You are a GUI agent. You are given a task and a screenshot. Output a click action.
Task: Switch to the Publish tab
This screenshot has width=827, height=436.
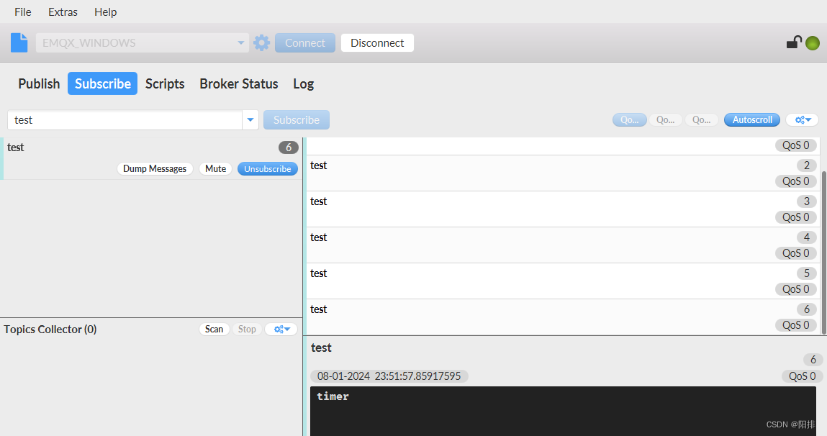[x=39, y=84]
